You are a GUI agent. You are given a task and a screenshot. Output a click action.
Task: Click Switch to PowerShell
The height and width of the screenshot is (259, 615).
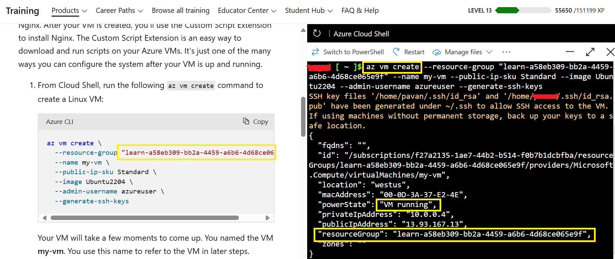click(354, 52)
